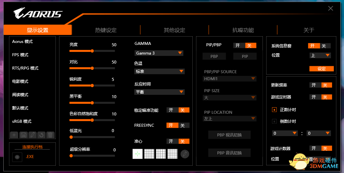Screen dimensions: 344x173
Task: Open info window position dropdown showing 上
Action: click(x=320, y=56)
